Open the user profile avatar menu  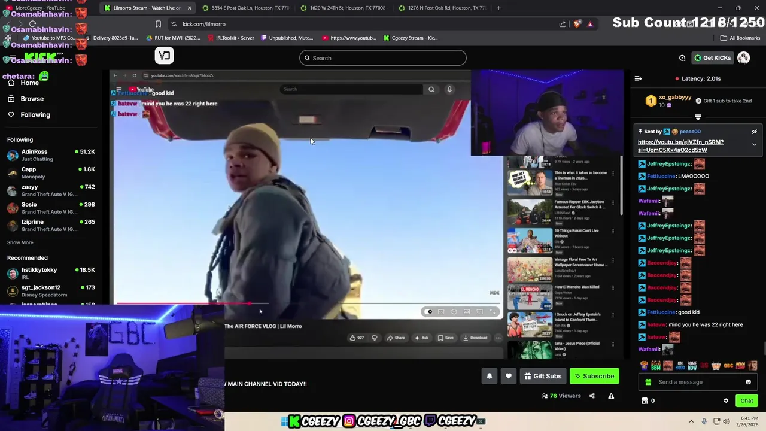pyautogui.click(x=743, y=58)
